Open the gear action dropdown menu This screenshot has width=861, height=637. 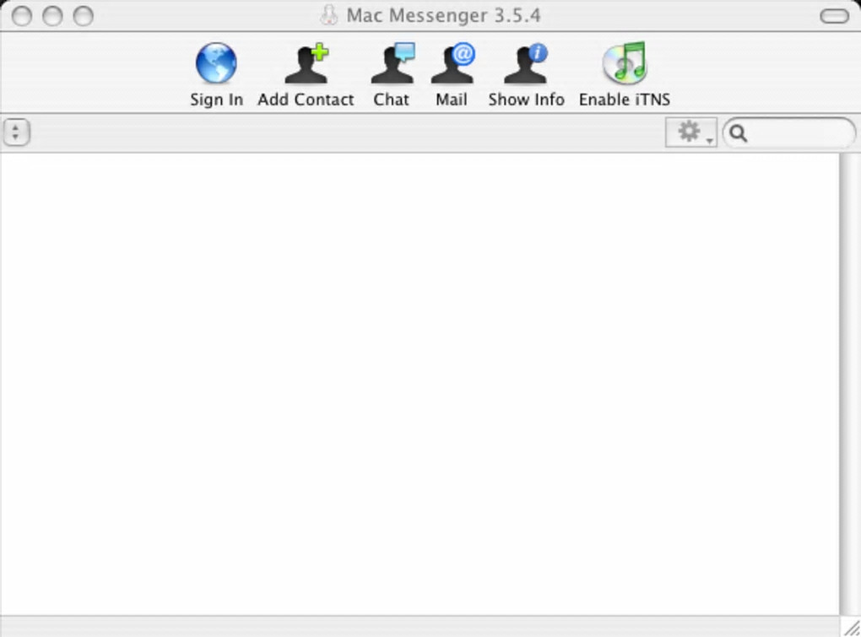pyautogui.click(x=690, y=132)
